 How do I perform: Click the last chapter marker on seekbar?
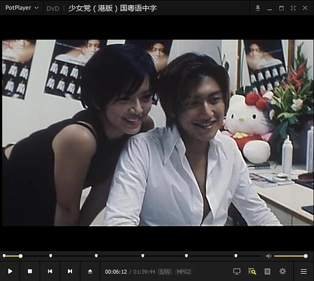[236, 256]
